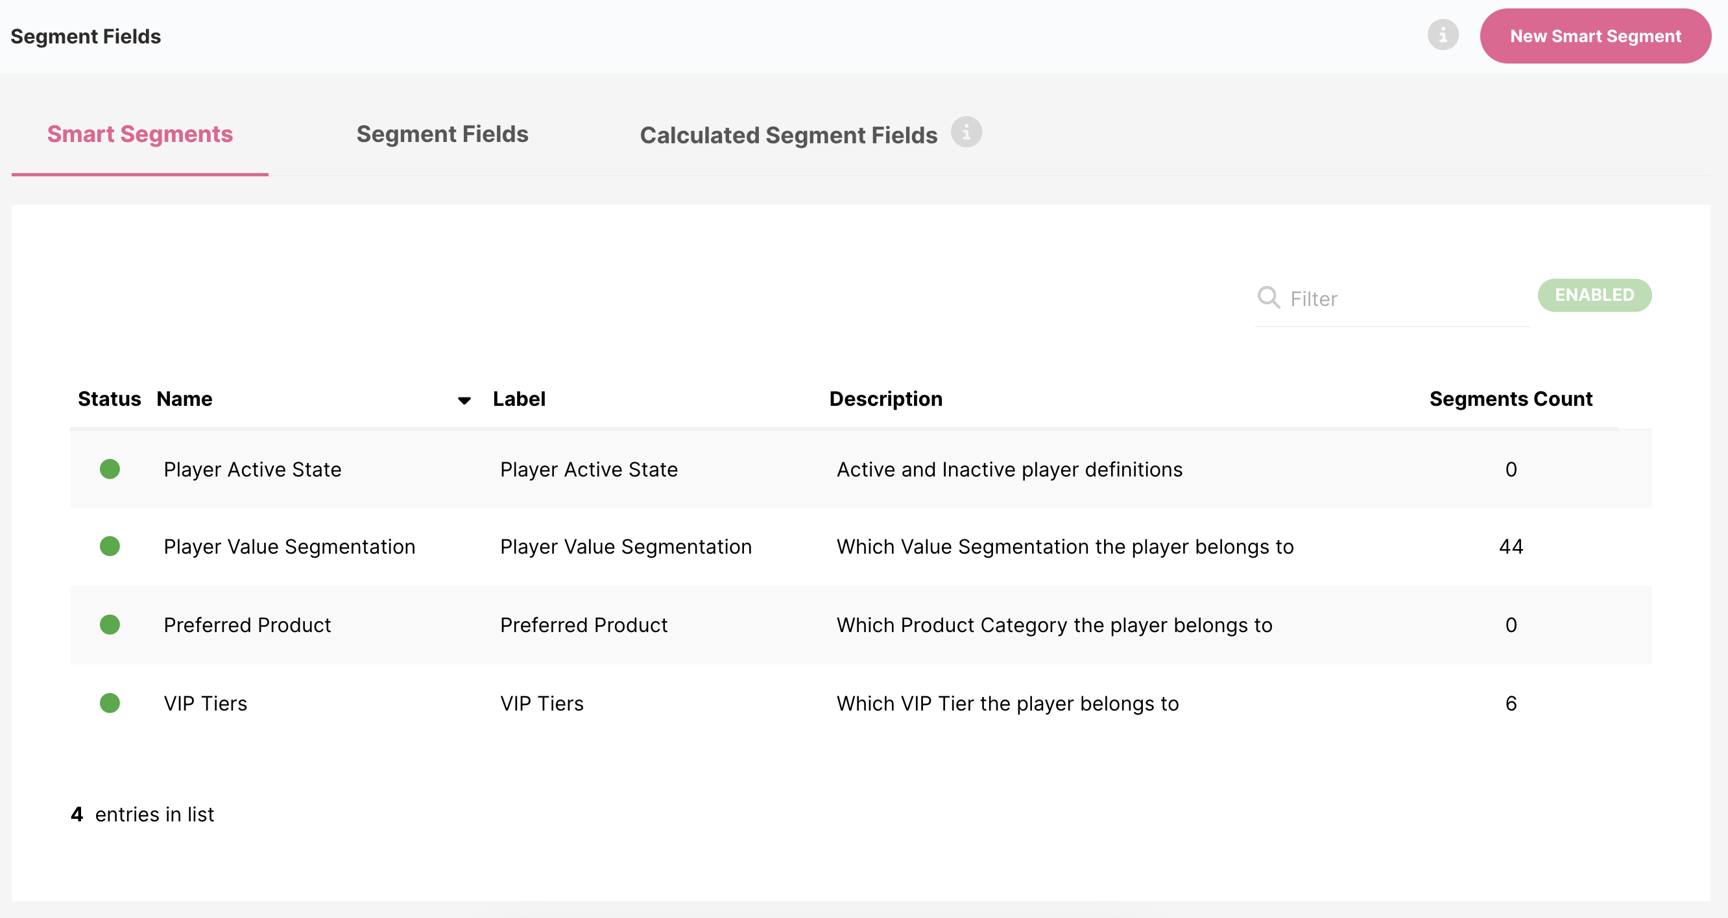Sort by Label column header
The width and height of the screenshot is (1728, 918).
518,399
